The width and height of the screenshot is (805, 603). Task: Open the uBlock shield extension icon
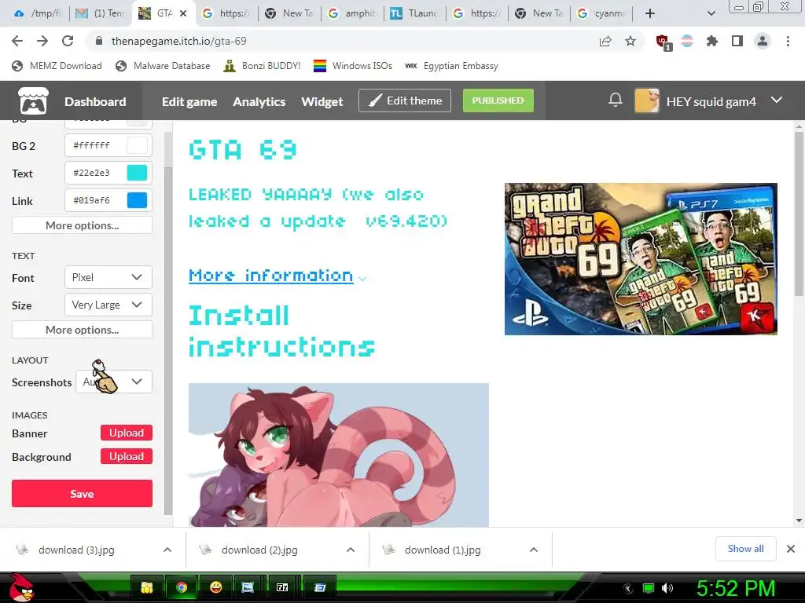click(x=663, y=42)
